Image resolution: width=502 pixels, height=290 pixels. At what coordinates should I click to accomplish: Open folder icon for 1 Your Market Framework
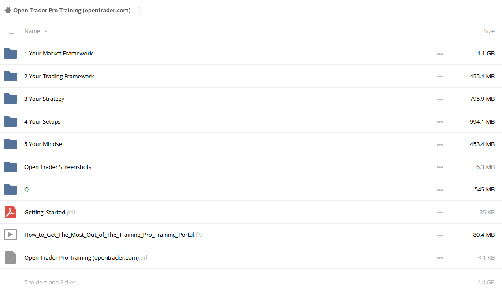pyautogui.click(x=11, y=53)
